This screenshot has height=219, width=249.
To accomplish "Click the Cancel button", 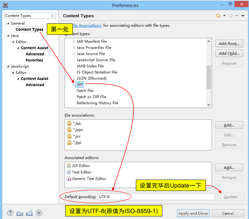I will click(228, 213).
